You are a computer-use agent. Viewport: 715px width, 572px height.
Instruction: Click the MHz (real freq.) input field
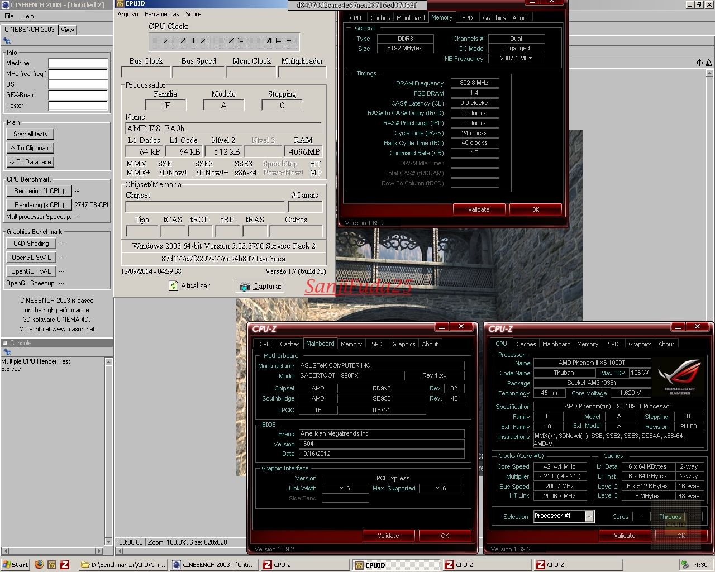78,74
